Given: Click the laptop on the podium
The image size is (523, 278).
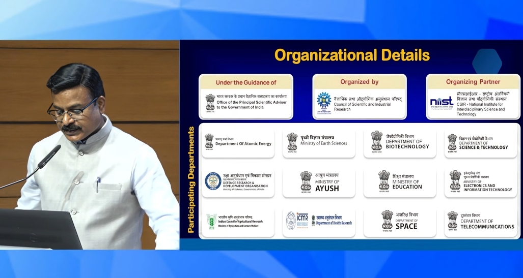Looking at the screenshot, I should pos(39,229).
